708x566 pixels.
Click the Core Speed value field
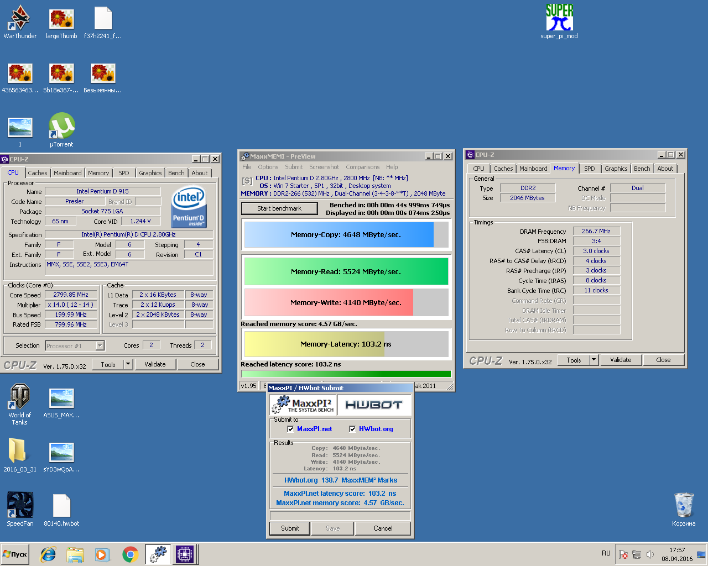[71, 295]
